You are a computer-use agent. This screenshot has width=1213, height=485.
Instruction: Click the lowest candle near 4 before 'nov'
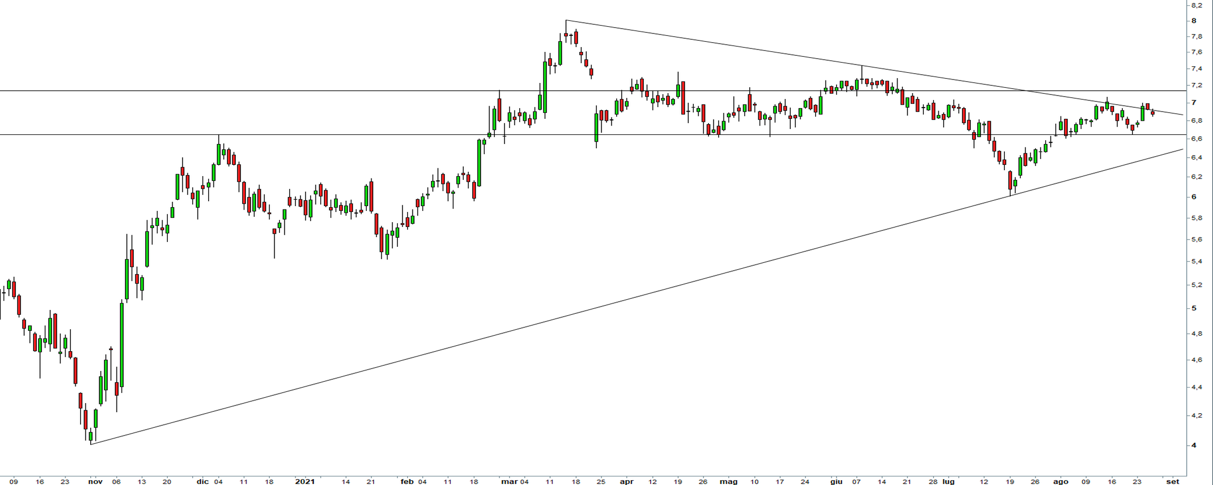[x=90, y=436]
